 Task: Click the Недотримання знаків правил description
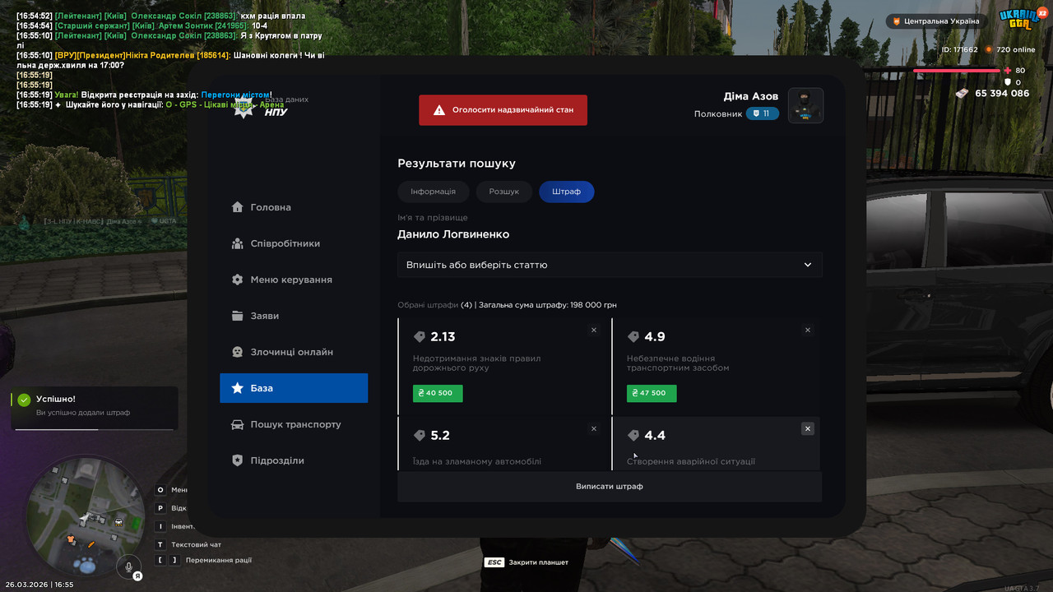click(x=477, y=363)
